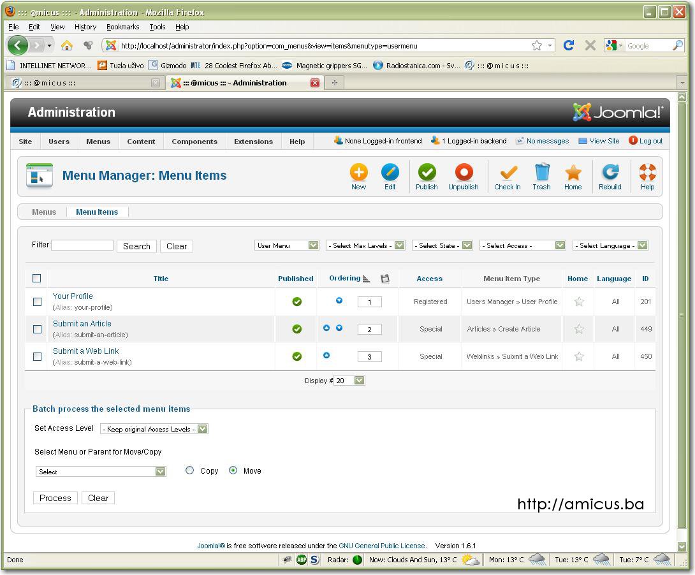Click the Google search box

click(x=648, y=46)
